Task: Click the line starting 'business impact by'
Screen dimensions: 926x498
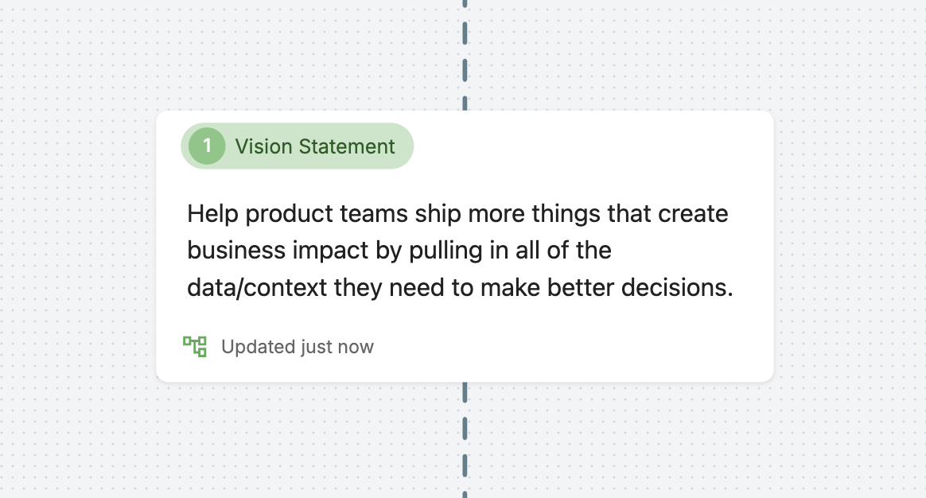Action: [399, 250]
